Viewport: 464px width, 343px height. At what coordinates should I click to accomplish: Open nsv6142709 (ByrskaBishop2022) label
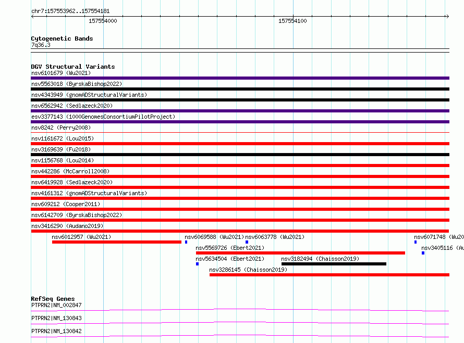[77, 215]
